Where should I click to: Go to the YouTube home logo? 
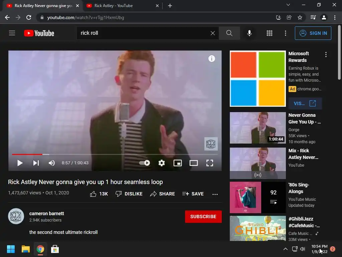[x=39, y=33]
